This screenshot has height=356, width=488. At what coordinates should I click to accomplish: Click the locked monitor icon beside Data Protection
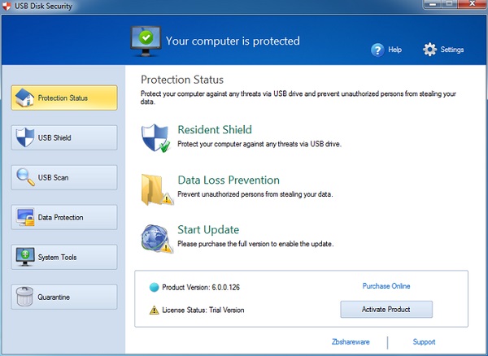point(25,217)
